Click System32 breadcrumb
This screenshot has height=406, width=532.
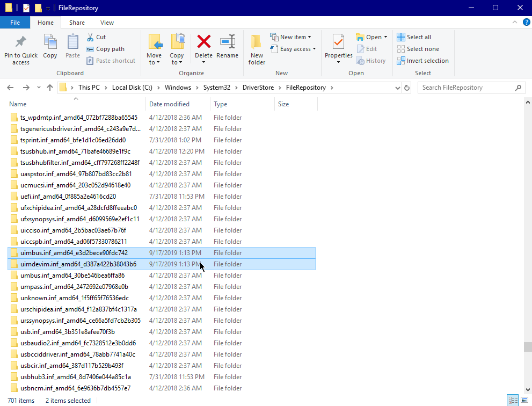(x=217, y=88)
